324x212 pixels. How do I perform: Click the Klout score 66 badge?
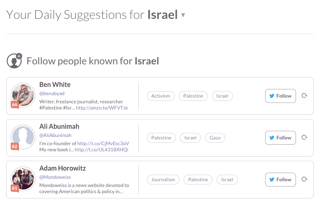(15, 105)
